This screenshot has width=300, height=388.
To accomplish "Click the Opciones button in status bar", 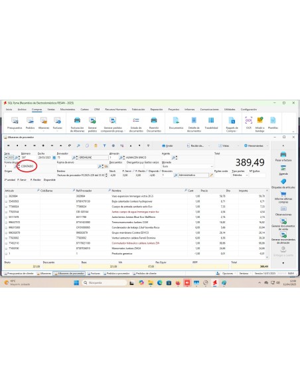I will pyautogui.click(x=225, y=274).
